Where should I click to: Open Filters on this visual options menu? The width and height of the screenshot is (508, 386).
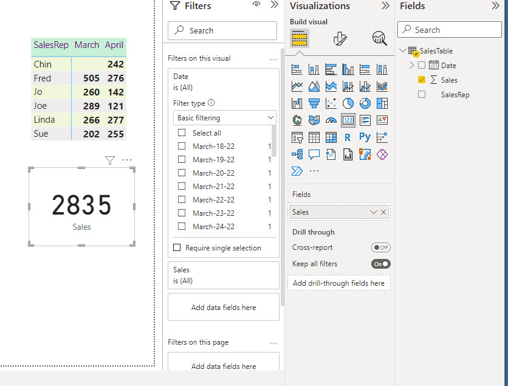pos(273,60)
